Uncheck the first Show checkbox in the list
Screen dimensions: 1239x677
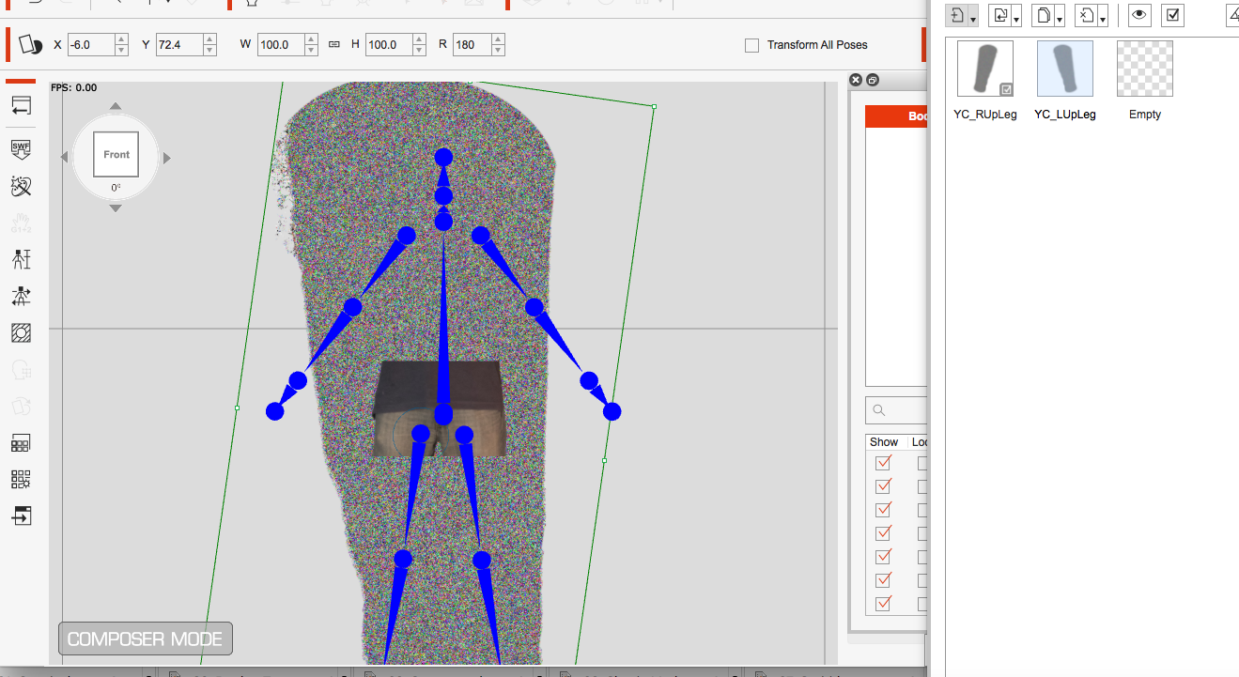pos(883,463)
